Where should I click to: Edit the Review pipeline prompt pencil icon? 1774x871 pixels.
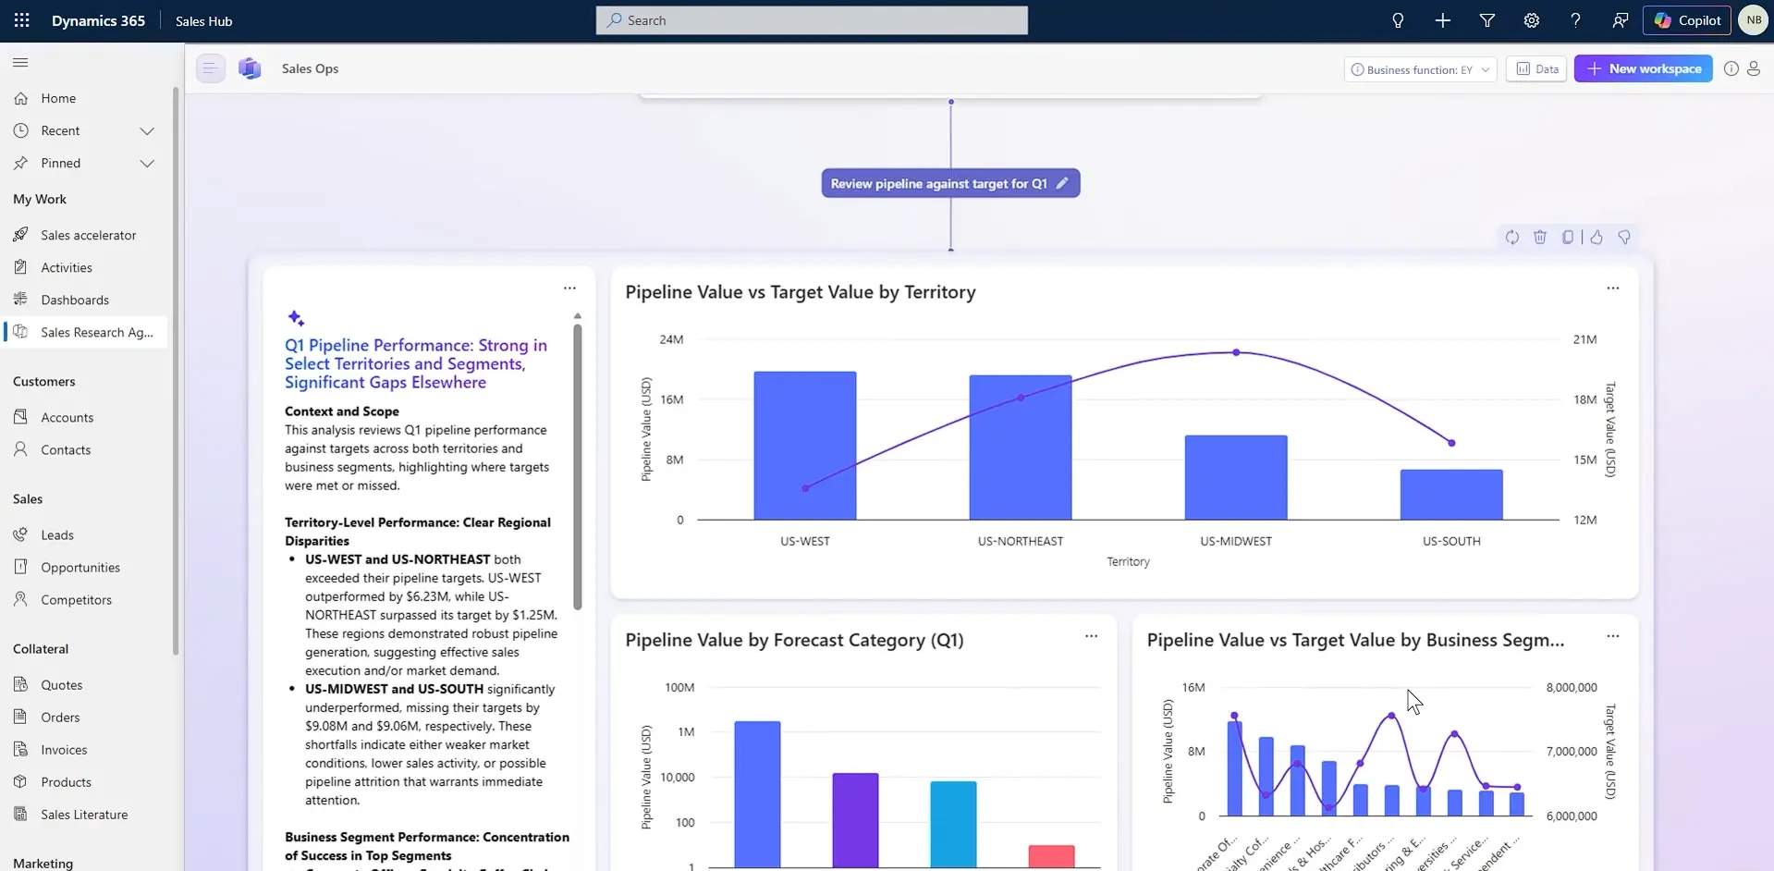click(1062, 183)
